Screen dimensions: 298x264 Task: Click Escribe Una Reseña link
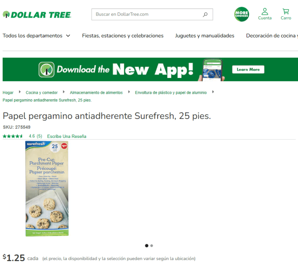pos(67,136)
